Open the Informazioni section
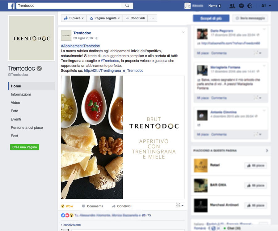The width and height of the screenshot is (278, 231). click(x=21, y=94)
